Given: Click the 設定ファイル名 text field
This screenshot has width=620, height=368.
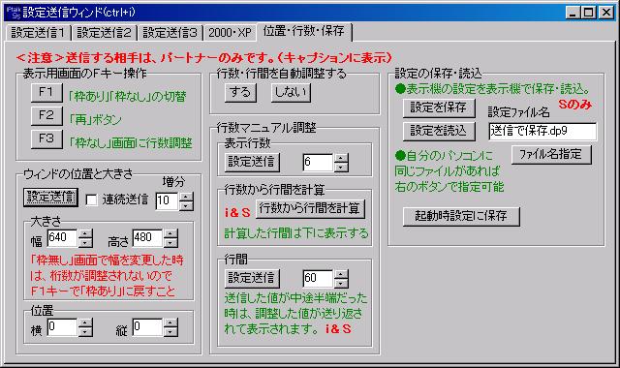Looking at the screenshot, I should [542, 132].
